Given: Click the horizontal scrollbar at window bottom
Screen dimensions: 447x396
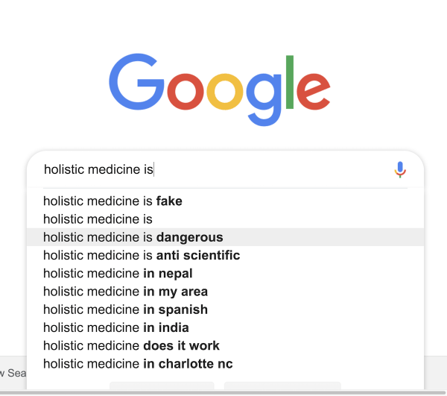Looking at the screenshot, I should click(x=223, y=392).
